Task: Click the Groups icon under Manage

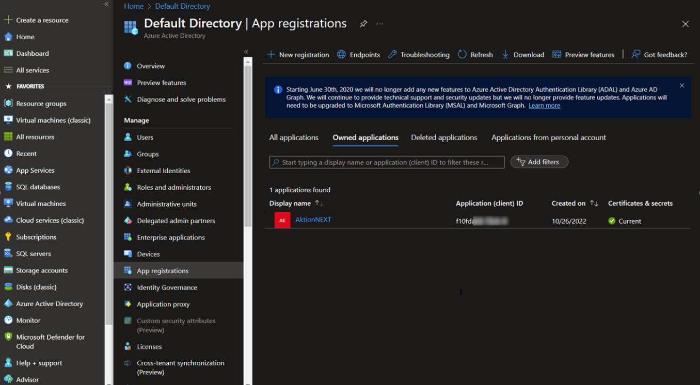Action: [x=128, y=154]
